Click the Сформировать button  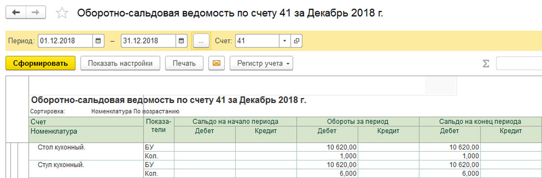(40, 63)
